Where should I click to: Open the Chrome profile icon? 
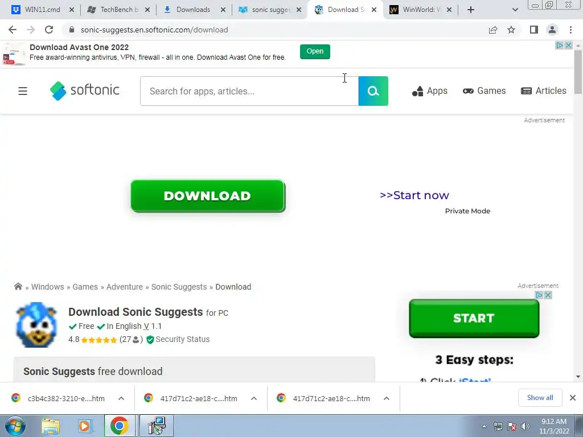pyautogui.click(x=552, y=30)
